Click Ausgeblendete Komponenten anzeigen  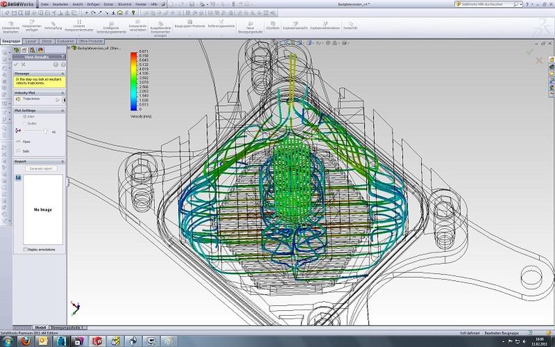coord(160,29)
